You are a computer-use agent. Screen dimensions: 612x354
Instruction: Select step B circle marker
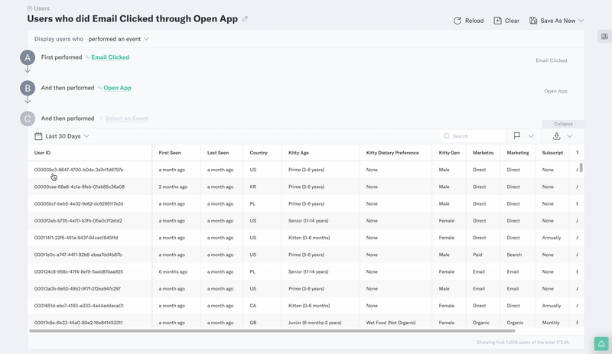point(28,88)
